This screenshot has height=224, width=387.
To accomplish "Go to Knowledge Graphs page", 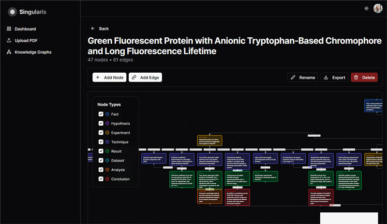I will [33, 52].
